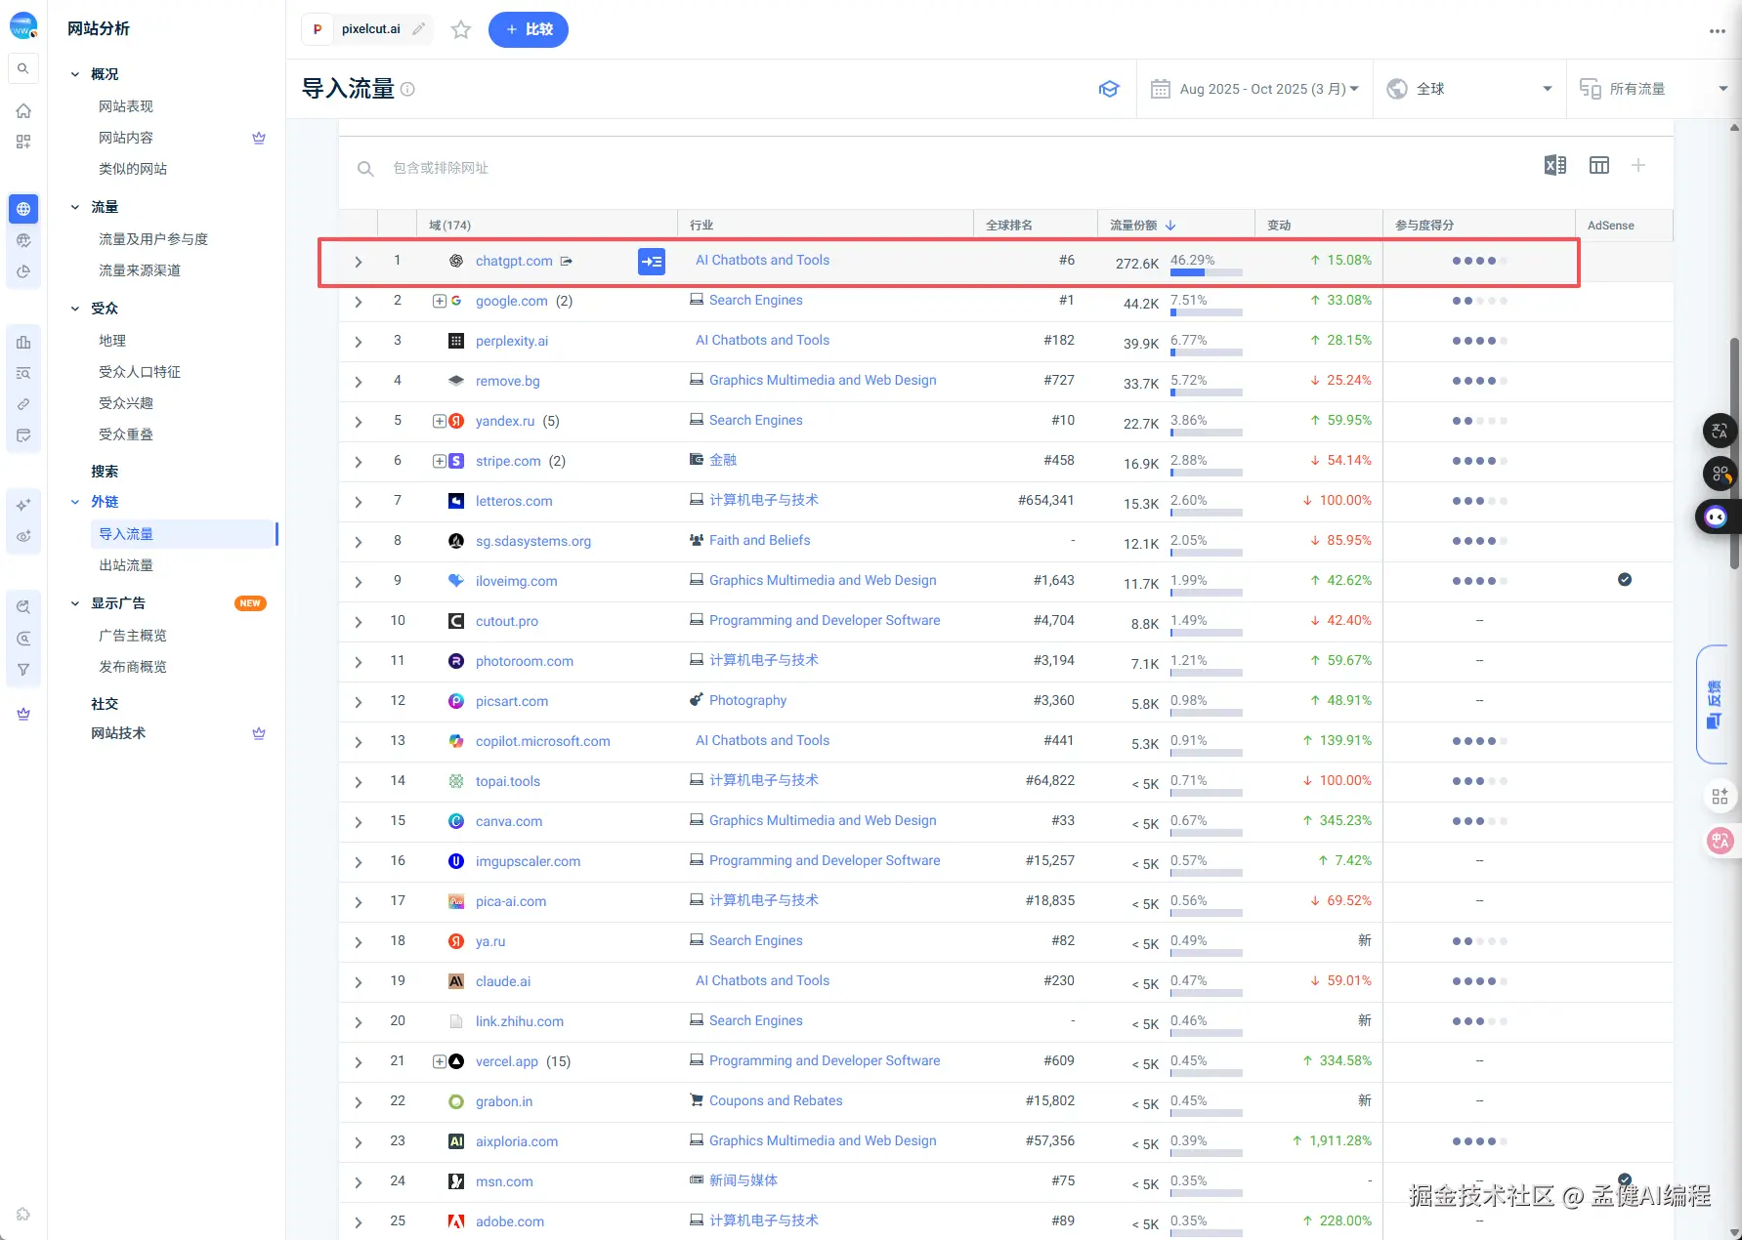Click the white grid sparkle floating button

[x=1720, y=797]
